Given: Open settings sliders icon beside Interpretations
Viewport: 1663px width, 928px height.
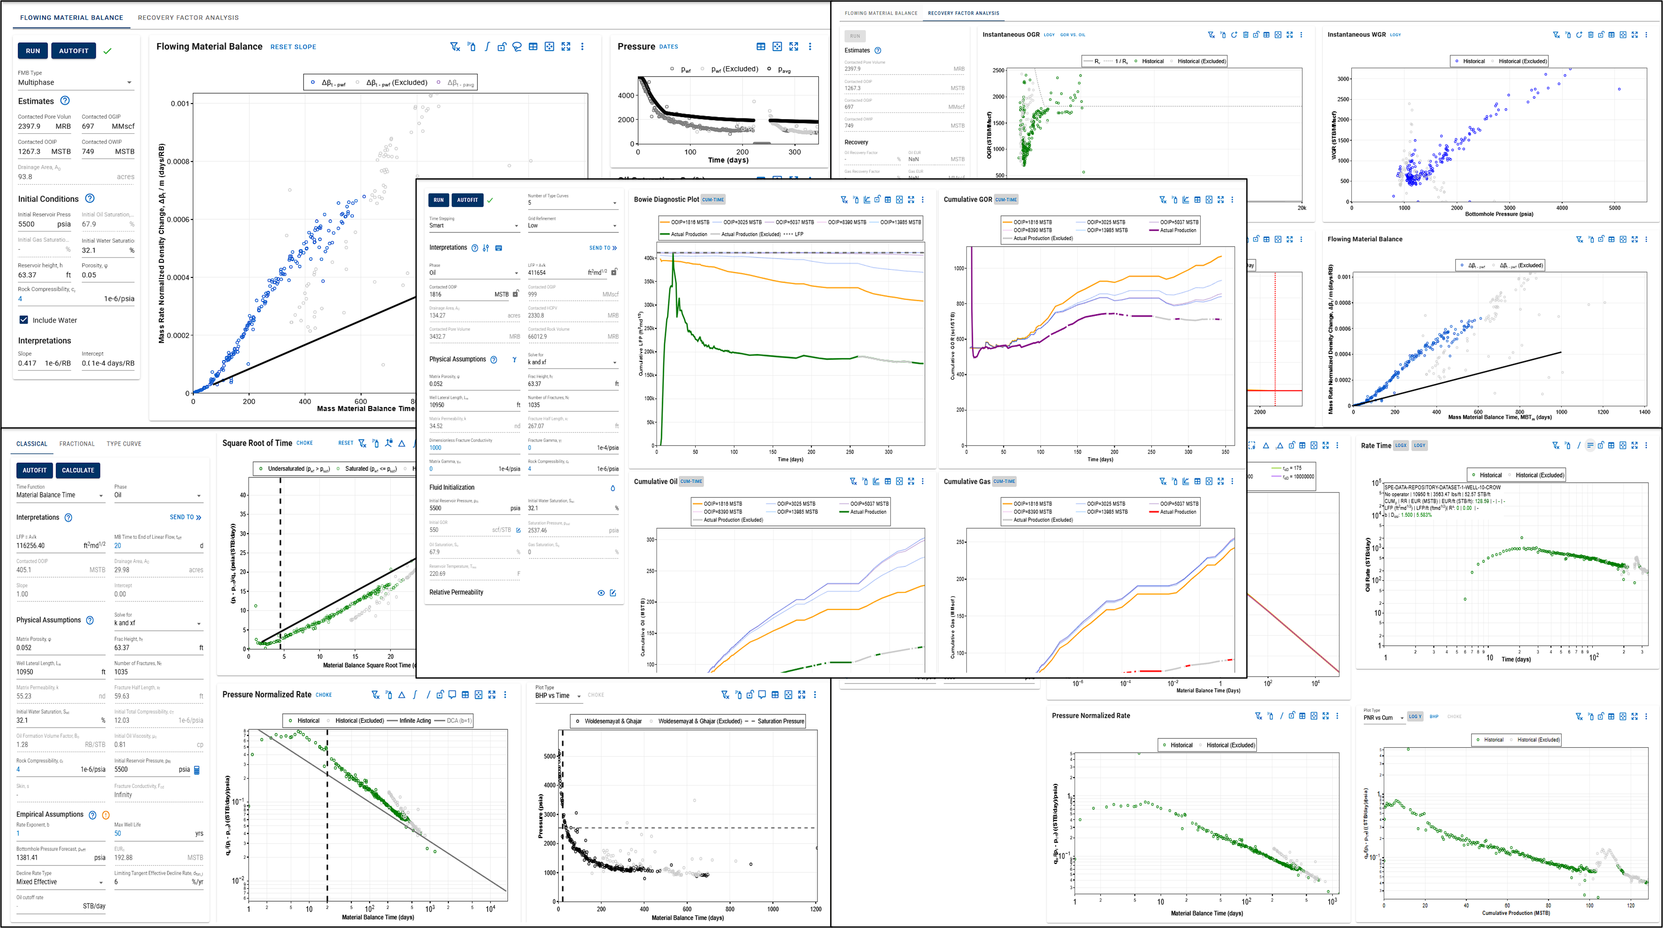Looking at the screenshot, I should pos(486,248).
